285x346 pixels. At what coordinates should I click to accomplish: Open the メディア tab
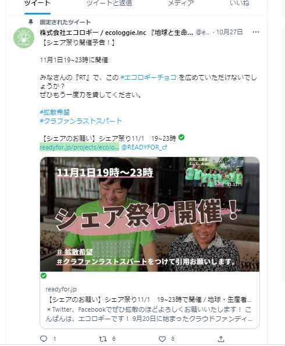[x=181, y=3]
